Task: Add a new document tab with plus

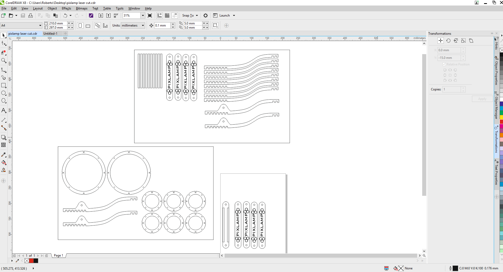Action: (x=66, y=33)
